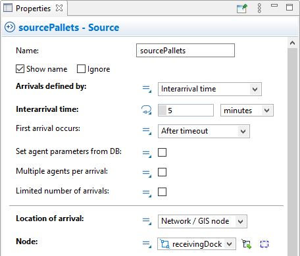
Task: Click the sourcePallets name input field
Action: pos(186,51)
